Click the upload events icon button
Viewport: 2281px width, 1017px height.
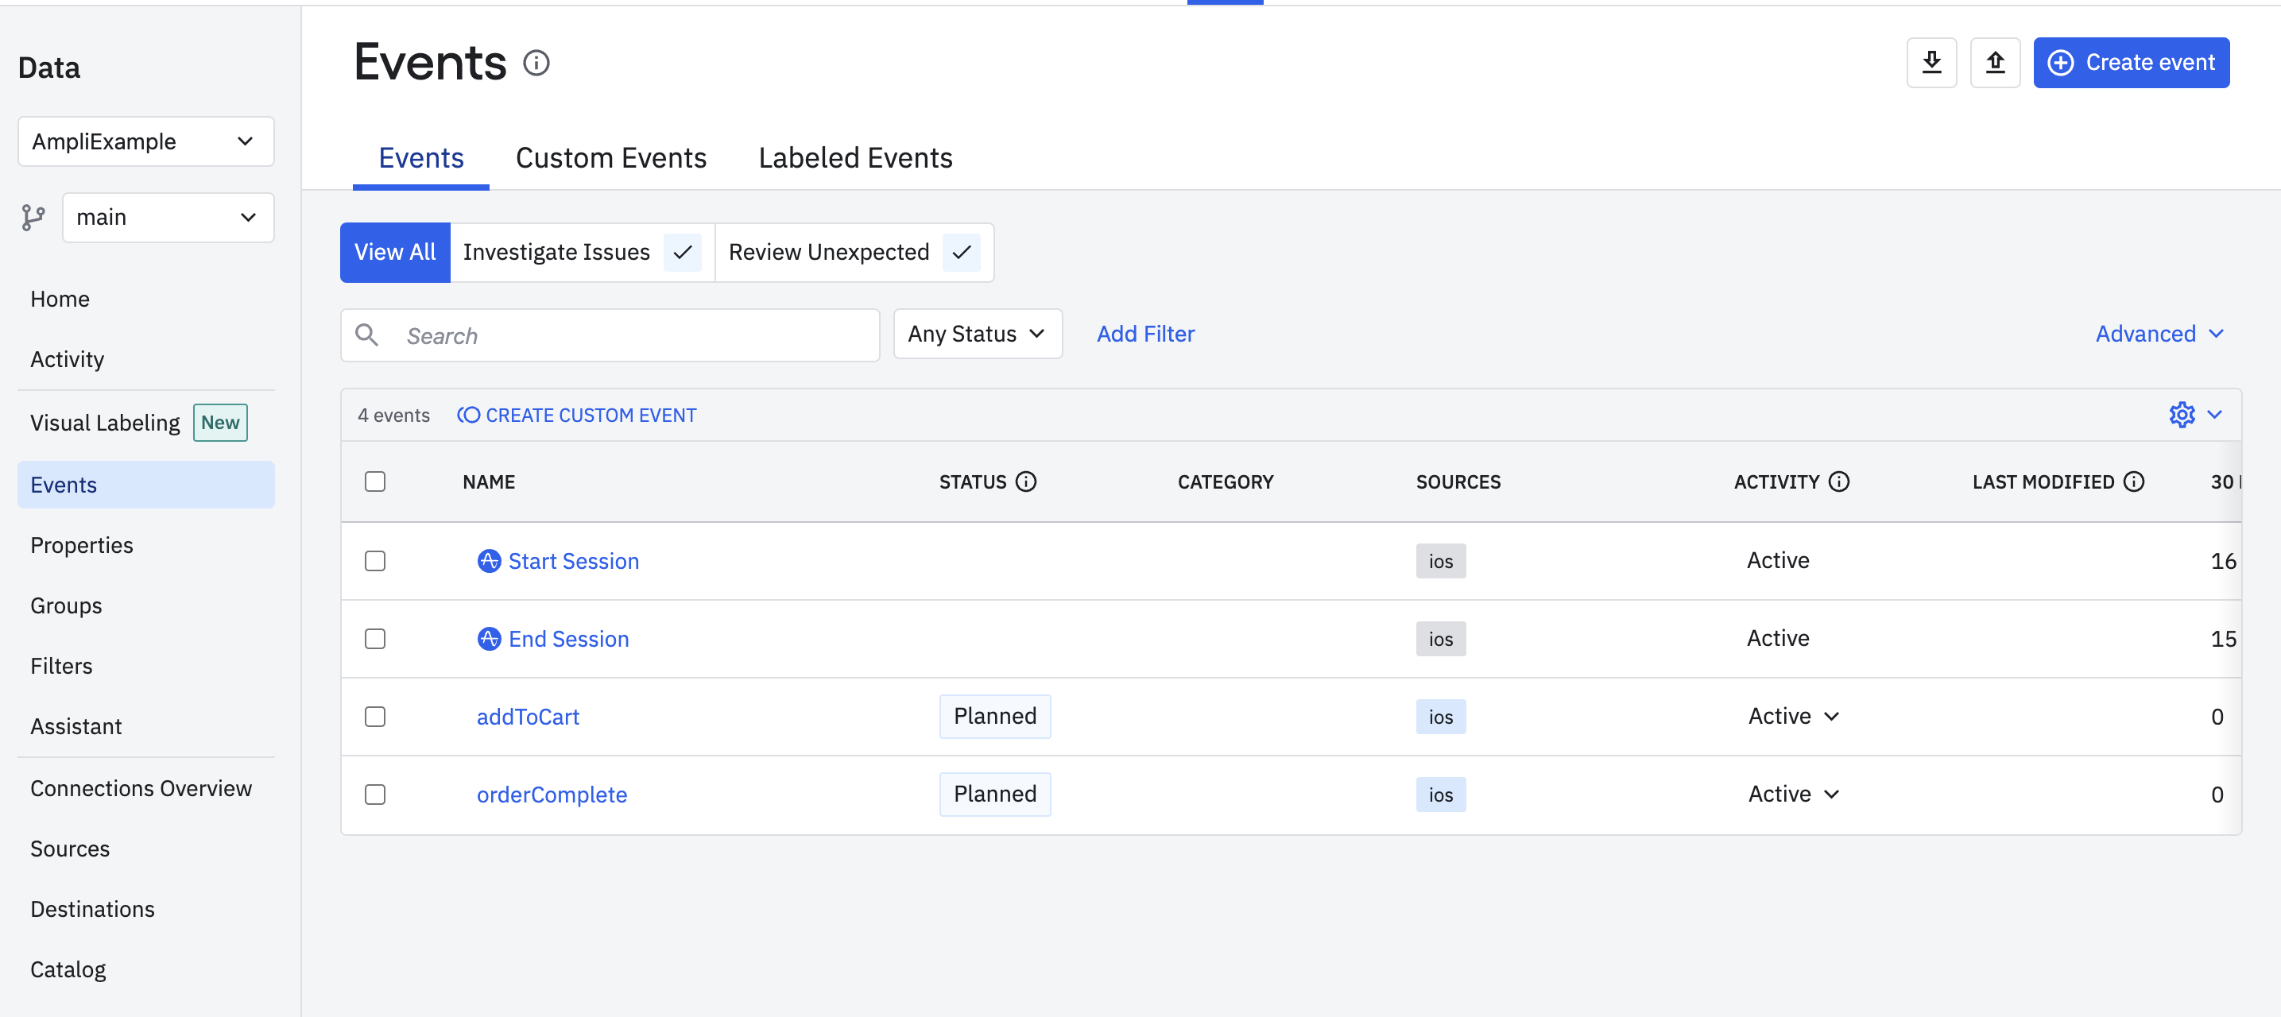coord(1994,63)
